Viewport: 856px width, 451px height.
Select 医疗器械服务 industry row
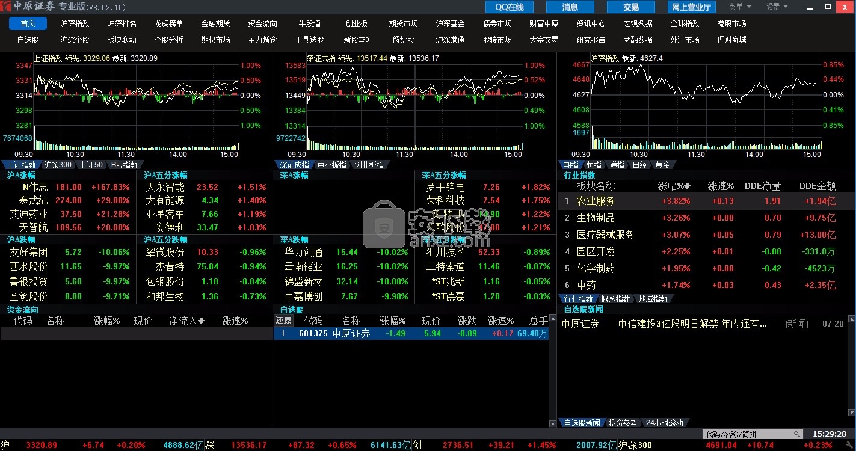(706, 235)
